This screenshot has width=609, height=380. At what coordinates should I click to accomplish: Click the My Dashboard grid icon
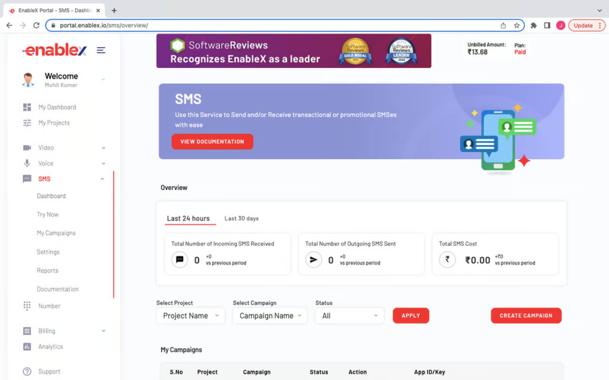coord(27,107)
